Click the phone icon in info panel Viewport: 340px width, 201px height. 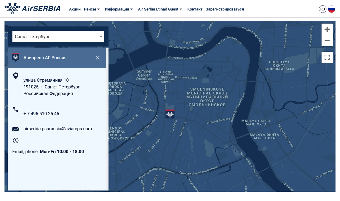[16, 109]
